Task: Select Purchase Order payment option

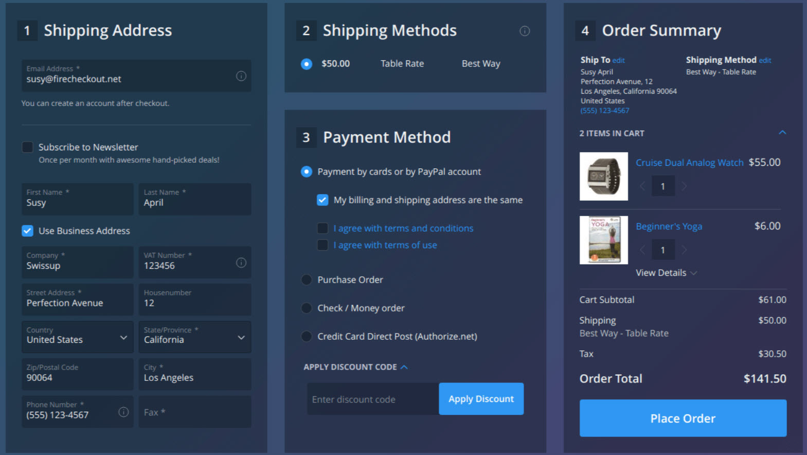Action: (307, 280)
